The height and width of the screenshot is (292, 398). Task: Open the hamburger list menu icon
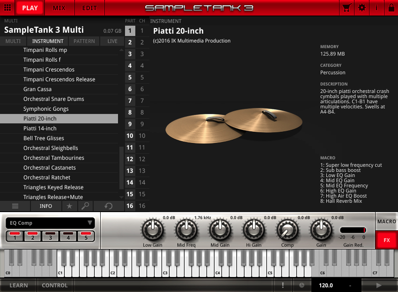15,206
